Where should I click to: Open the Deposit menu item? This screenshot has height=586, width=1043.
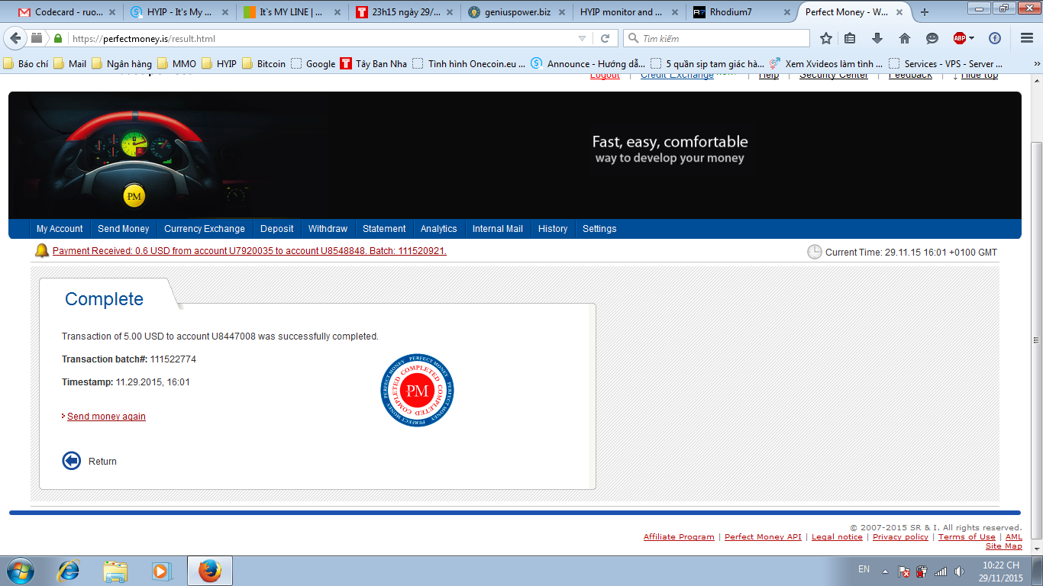point(277,229)
